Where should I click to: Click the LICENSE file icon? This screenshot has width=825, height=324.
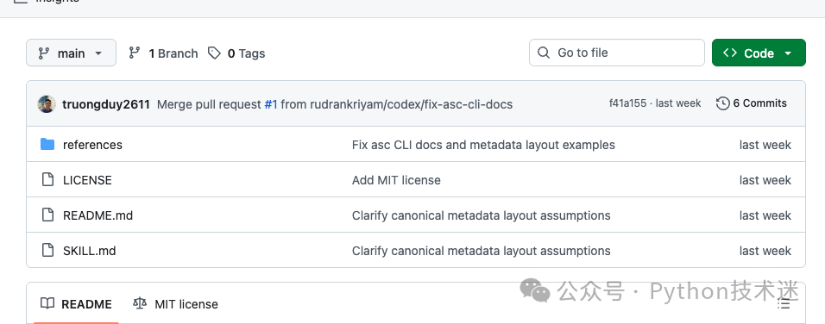point(47,179)
